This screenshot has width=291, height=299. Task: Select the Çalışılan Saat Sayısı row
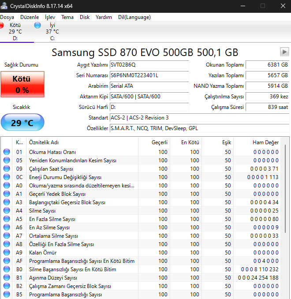tap(141, 169)
